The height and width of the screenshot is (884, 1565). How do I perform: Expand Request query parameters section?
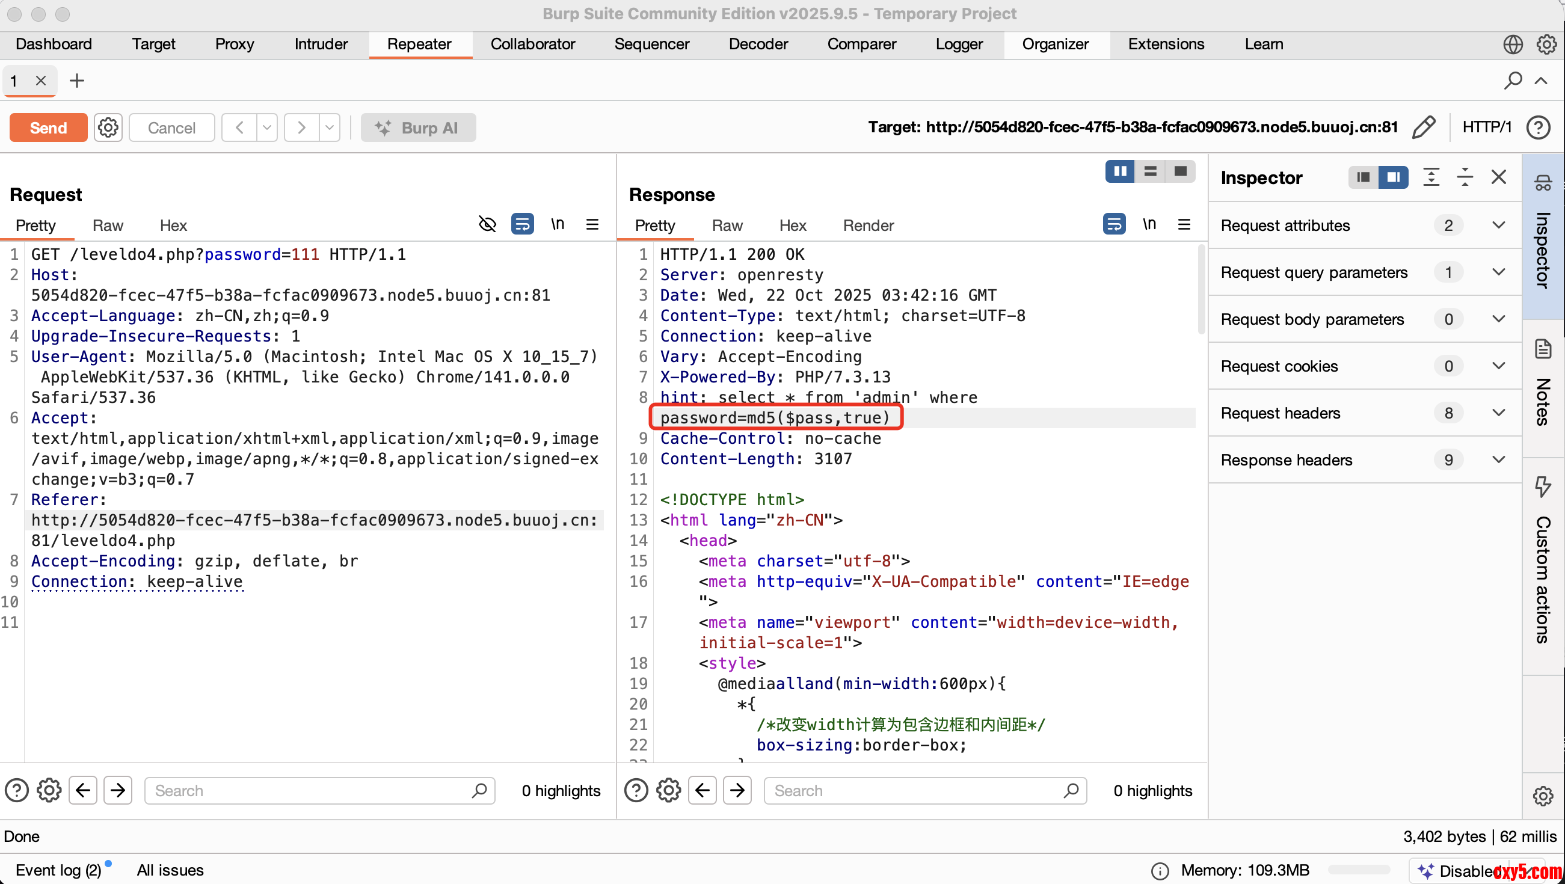tap(1498, 272)
